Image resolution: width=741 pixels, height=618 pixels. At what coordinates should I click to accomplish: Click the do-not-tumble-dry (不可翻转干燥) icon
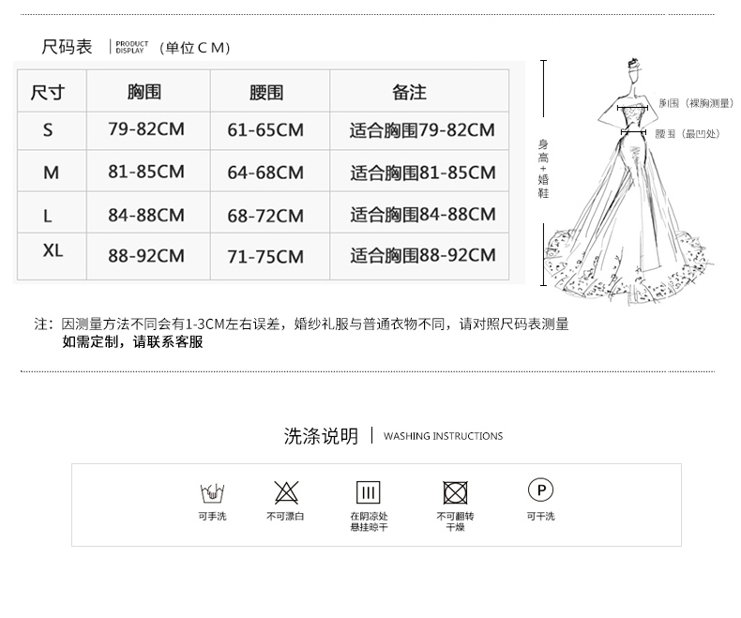pos(455,492)
